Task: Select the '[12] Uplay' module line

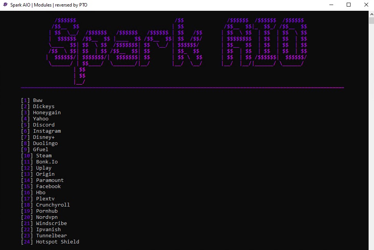Action: coord(36,168)
